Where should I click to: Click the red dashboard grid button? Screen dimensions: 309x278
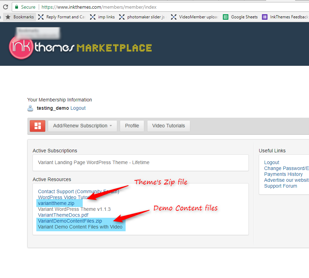click(x=37, y=126)
